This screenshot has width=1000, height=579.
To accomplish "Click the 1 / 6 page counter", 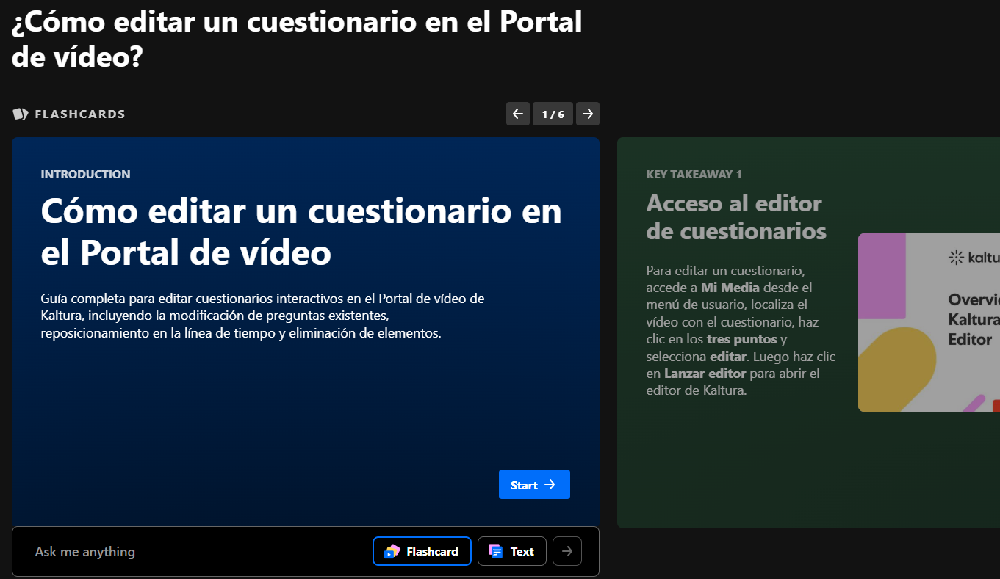I will point(553,114).
